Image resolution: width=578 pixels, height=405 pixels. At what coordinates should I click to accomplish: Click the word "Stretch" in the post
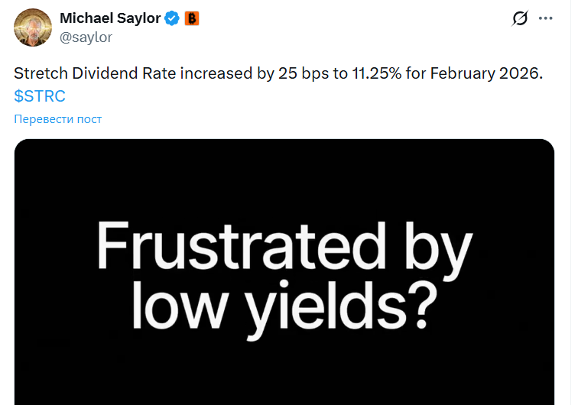(x=38, y=76)
